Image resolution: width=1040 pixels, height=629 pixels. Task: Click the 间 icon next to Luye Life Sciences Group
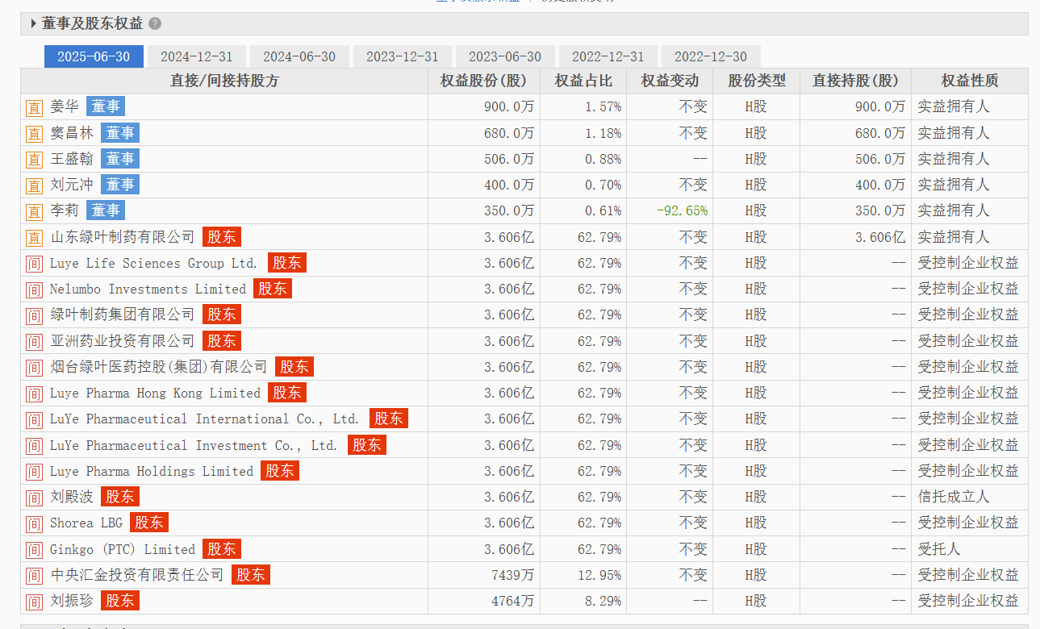pyautogui.click(x=34, y=263)
